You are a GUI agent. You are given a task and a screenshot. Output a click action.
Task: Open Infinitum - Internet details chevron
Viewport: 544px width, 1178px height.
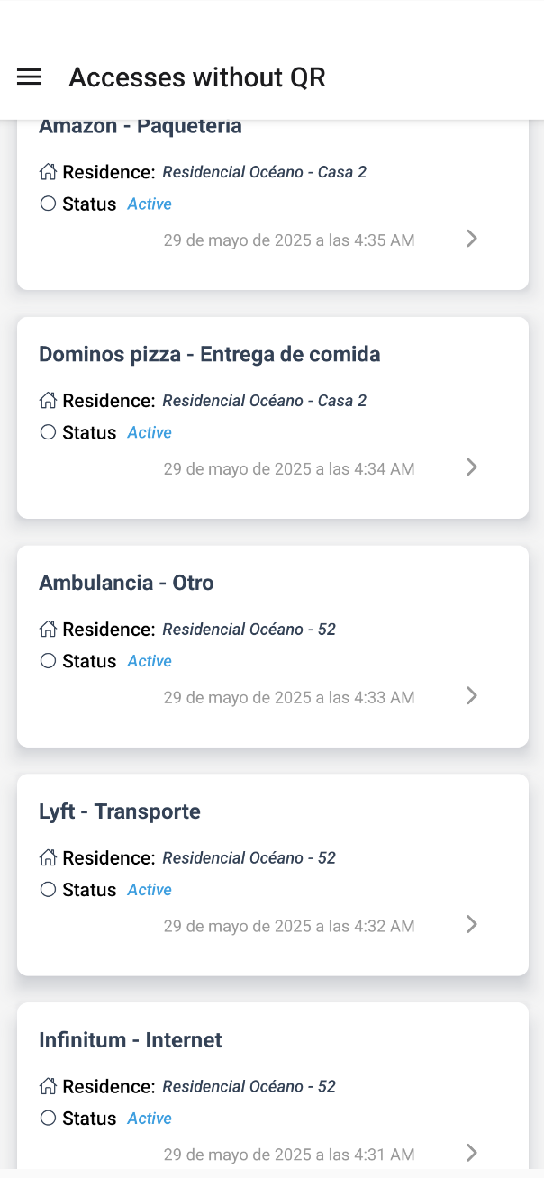point(471,1152)
